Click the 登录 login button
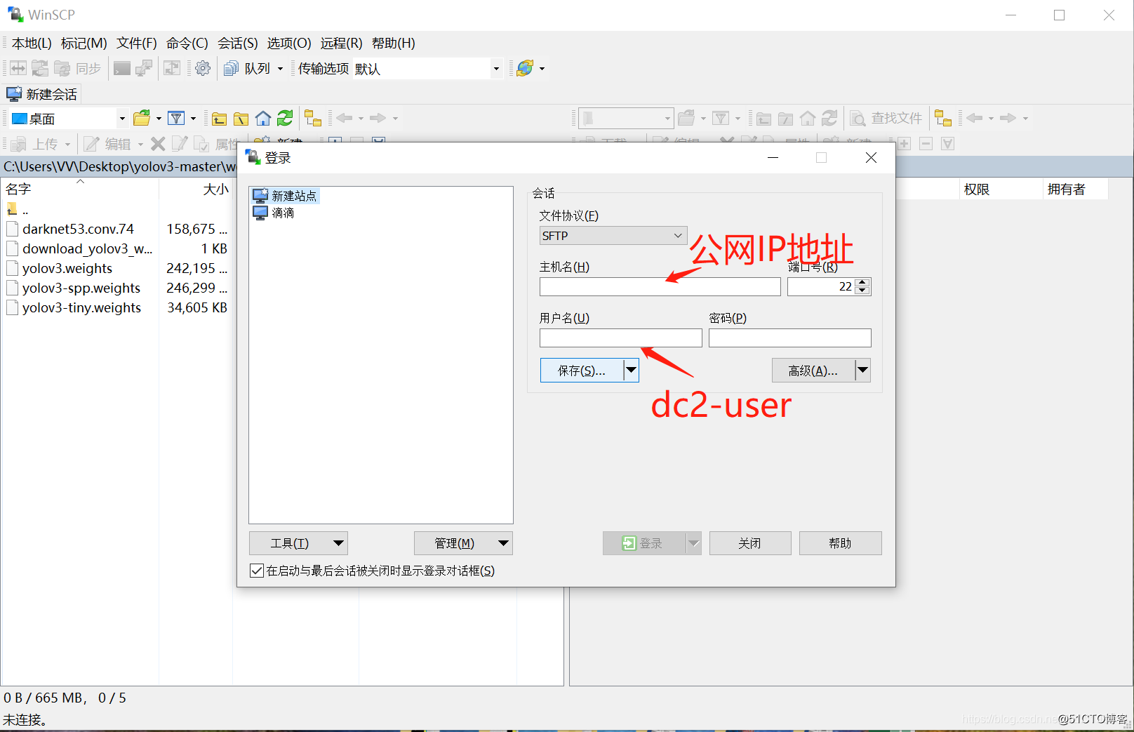Viewport: 1134px width, 732px height. (x=644, y=543)
